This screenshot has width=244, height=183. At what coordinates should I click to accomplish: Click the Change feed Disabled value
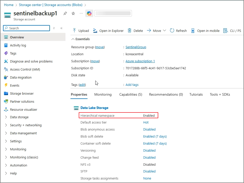149,157
